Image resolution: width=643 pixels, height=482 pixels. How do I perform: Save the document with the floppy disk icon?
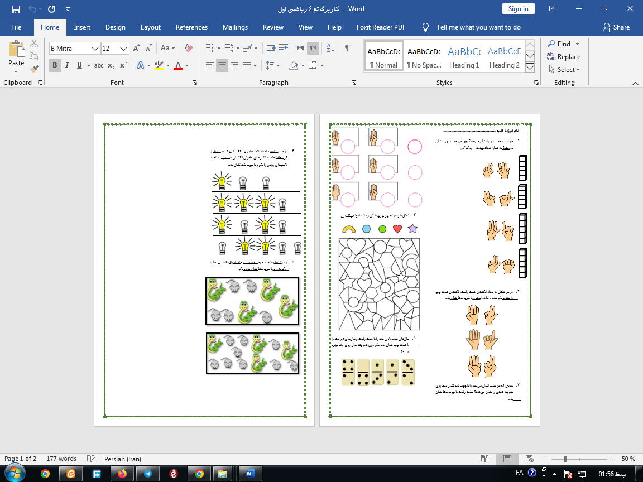(16, 9)
